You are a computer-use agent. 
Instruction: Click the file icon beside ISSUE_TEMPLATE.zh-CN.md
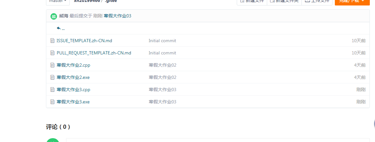point(52,41)
